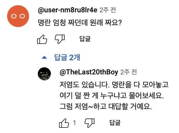Click the like count 1 on the reply

(74, 123)
